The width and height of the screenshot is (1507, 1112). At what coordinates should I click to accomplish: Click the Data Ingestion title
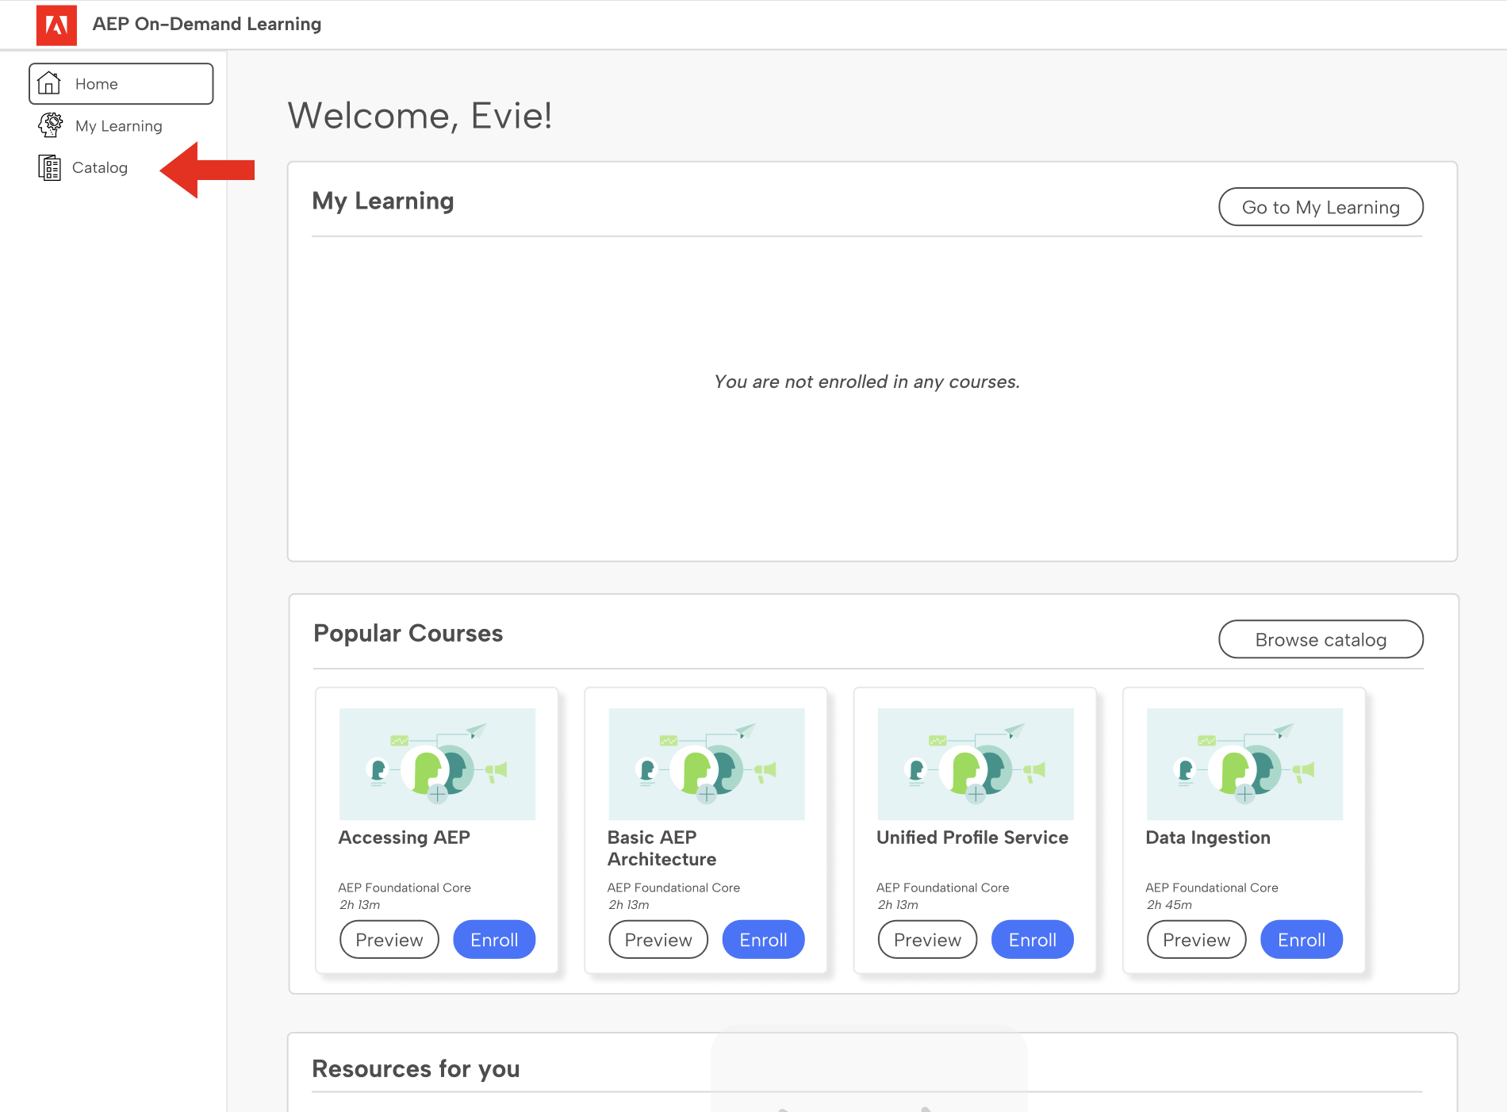[x=1208, y=838]
